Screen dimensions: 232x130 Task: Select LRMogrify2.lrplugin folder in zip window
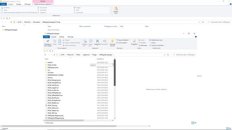coord(11,30)
